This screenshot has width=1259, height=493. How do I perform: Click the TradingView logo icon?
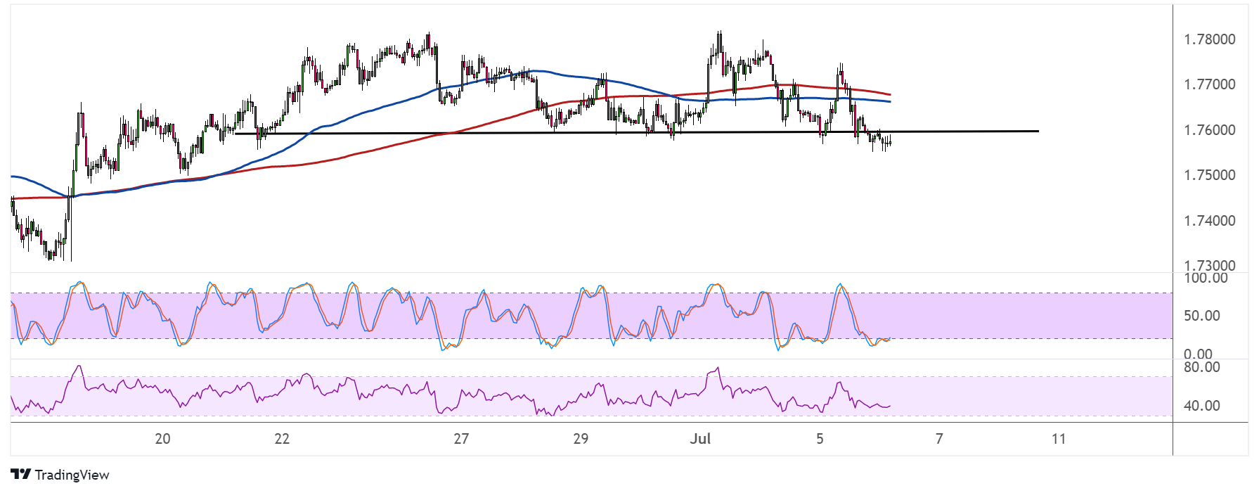(20, 475)
